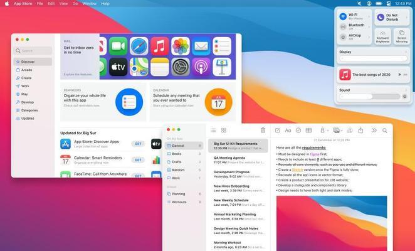
Task: Click GET for App Store: Discover Apps
Action: pos(138,144)
